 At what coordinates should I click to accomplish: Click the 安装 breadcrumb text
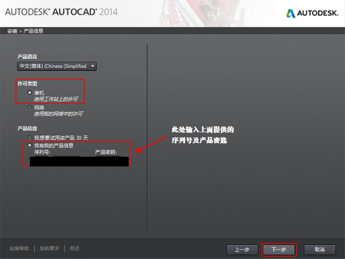(12, 31)
